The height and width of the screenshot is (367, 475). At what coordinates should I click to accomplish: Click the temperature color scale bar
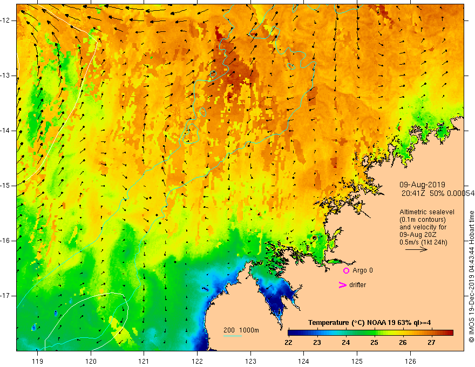click(x=370, y=333)
